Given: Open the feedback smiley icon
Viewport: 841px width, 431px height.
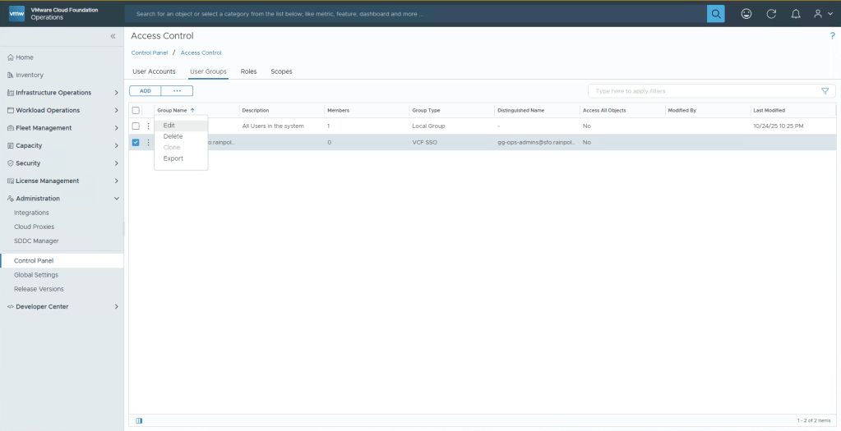Looking at the screenshot, I should pyautogui.click(x=746, y=14).
